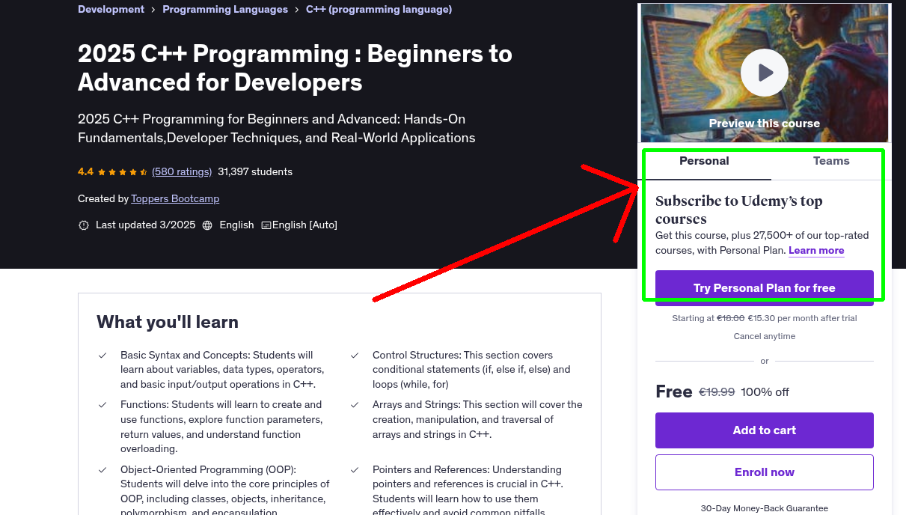Click the (580 ratings) link
Viewport: 906px width, 515px height.
[181, 171]
